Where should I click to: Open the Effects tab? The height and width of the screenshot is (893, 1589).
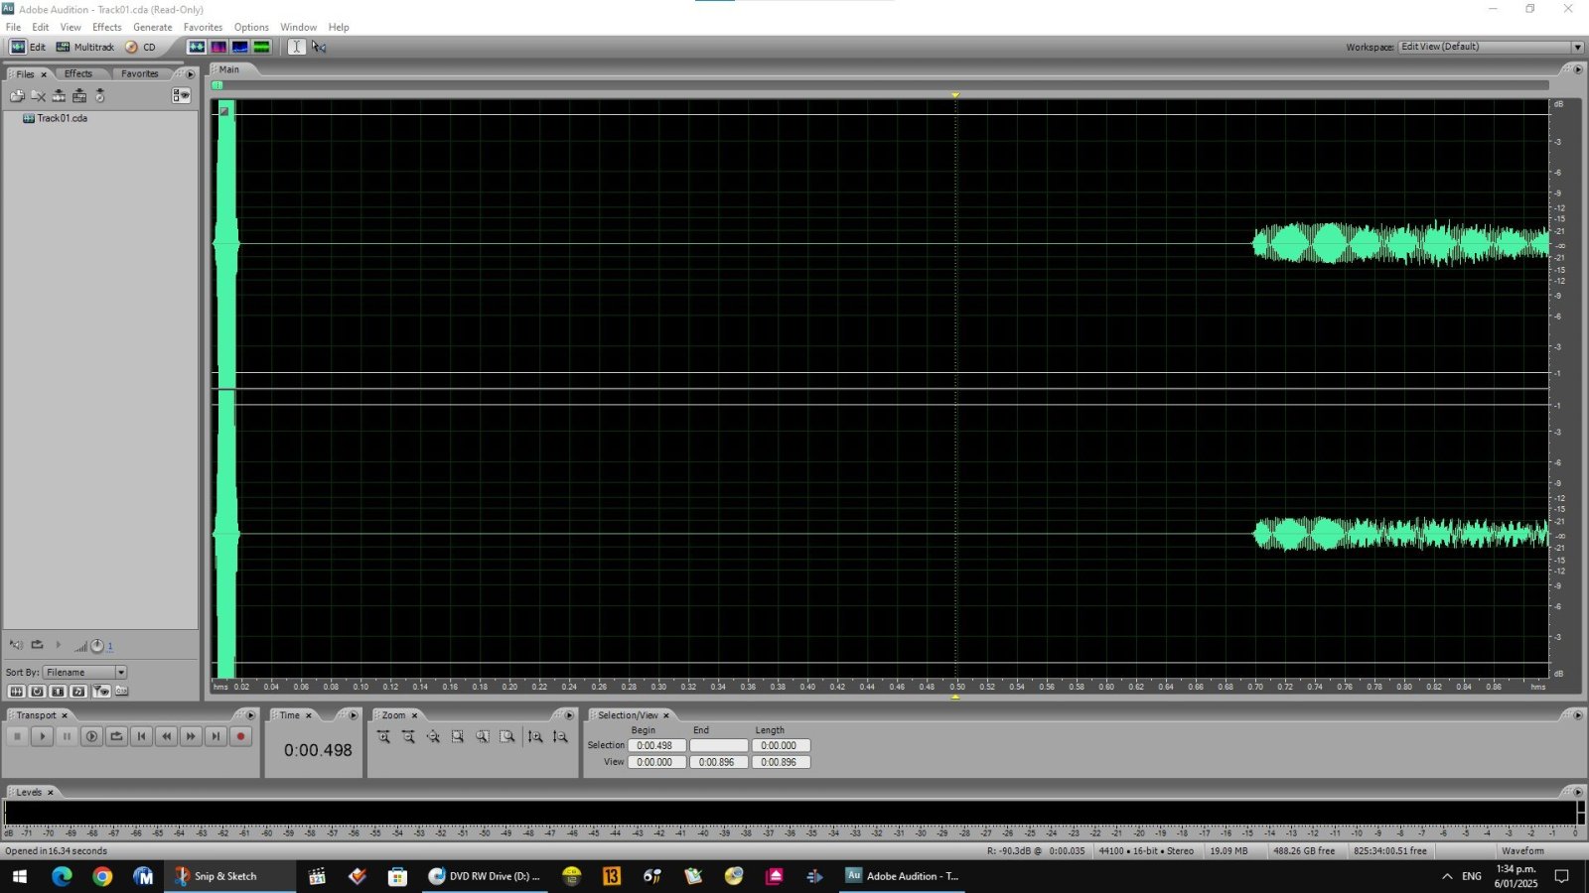tap(78, 73)
